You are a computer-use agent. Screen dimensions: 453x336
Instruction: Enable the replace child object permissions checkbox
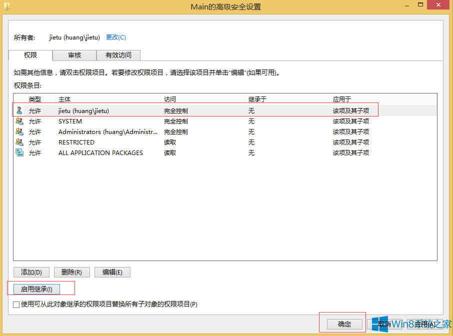[x=17, y=304]
